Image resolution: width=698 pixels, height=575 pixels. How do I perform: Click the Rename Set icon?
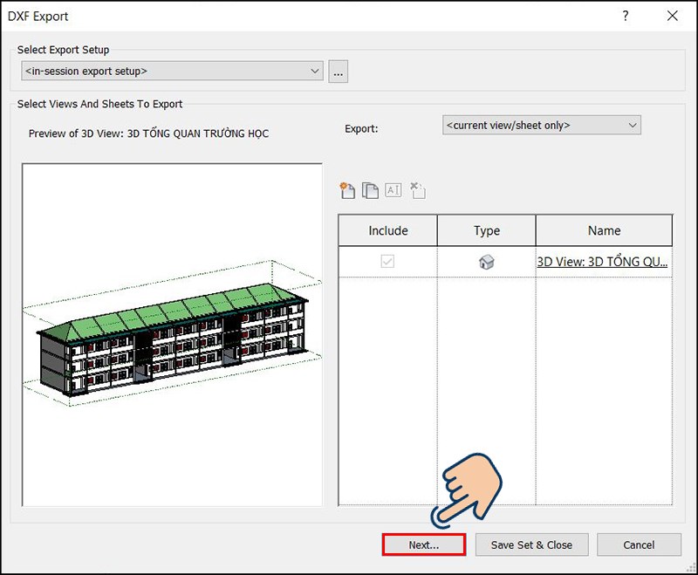coord(393,190)
